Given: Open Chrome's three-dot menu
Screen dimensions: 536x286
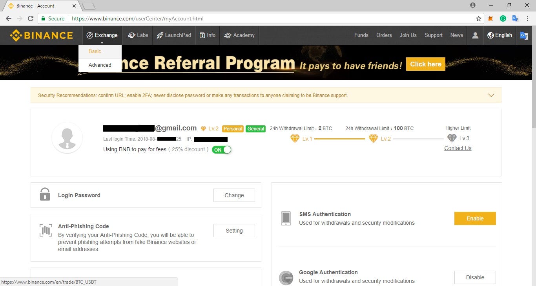Looking at the screenshot, I should click(528, 18).
